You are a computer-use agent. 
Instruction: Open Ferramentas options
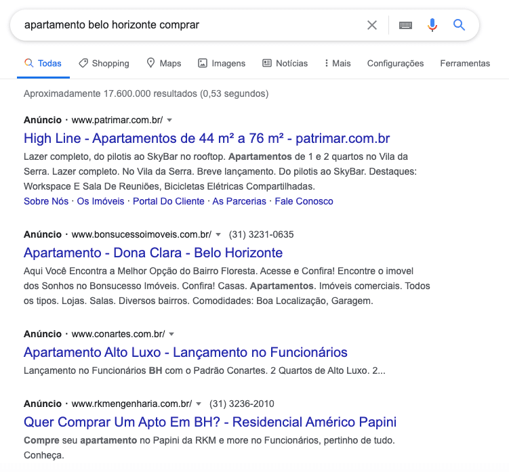coord(465,63)
